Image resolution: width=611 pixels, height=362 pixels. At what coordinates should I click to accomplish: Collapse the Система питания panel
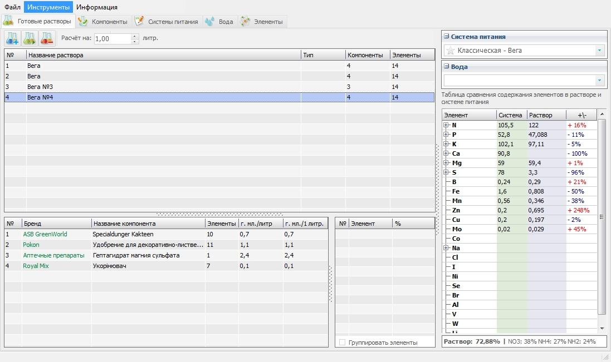tap(447, 37)
